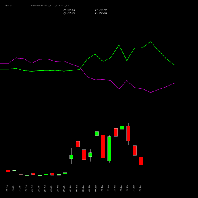Click the 2220.00 PE Option chart title
The image size is (198, 198).
53,6
